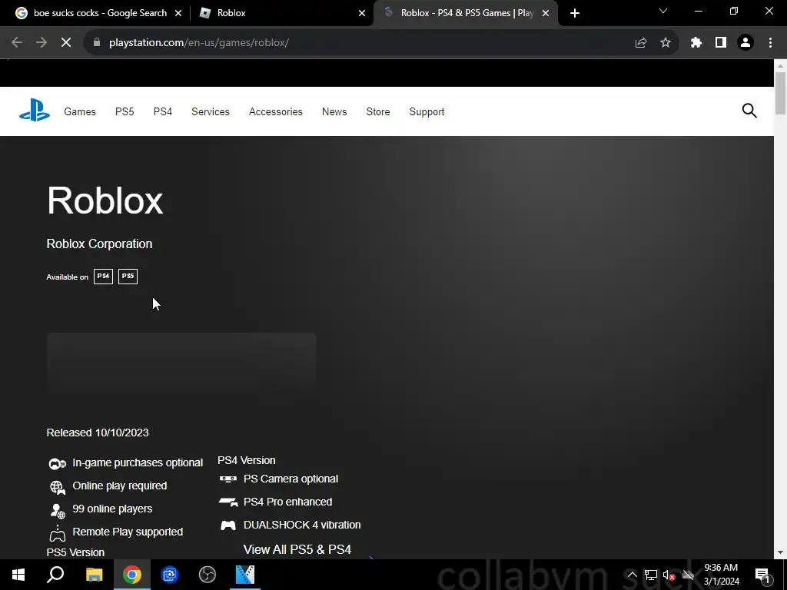Go back using the browser back arrow

pyautogui.click(x=17, y=43)
